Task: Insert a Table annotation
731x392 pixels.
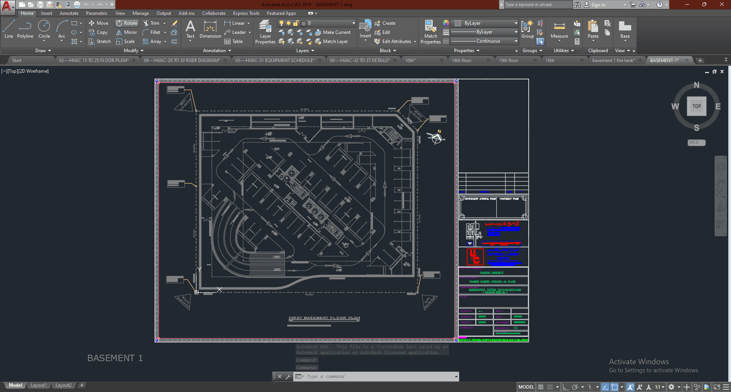Action: click(x=234, y=41)
